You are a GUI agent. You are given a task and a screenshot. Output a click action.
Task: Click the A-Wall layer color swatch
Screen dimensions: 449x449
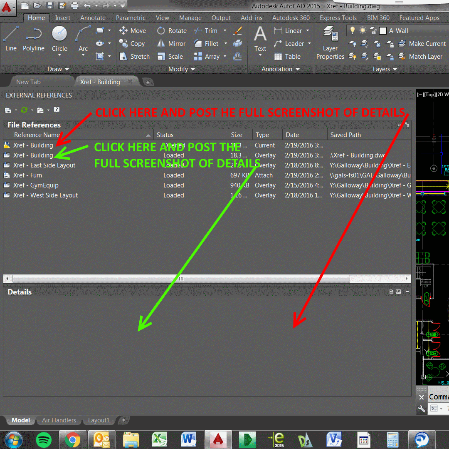tap(383, 31)
